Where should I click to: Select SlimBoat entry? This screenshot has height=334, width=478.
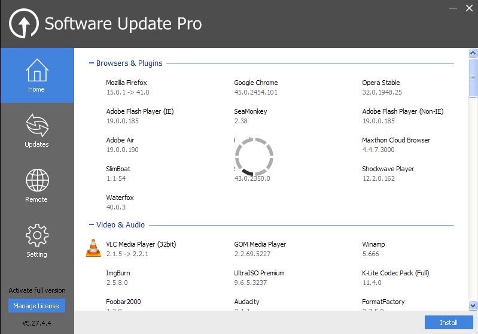pos(118,169)
